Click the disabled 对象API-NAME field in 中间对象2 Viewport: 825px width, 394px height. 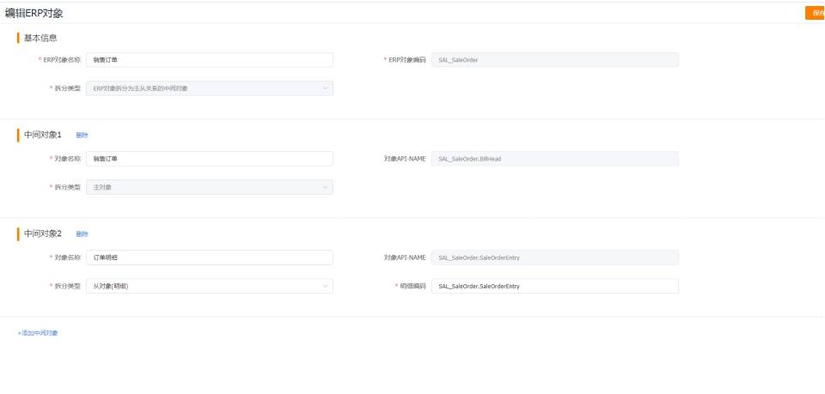[x=554, y=258]
